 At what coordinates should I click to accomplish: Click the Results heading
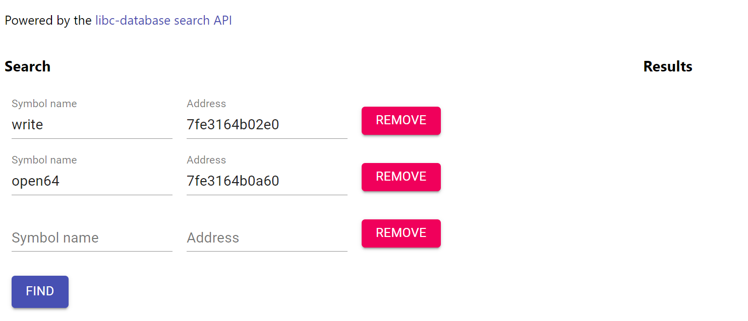667,66
